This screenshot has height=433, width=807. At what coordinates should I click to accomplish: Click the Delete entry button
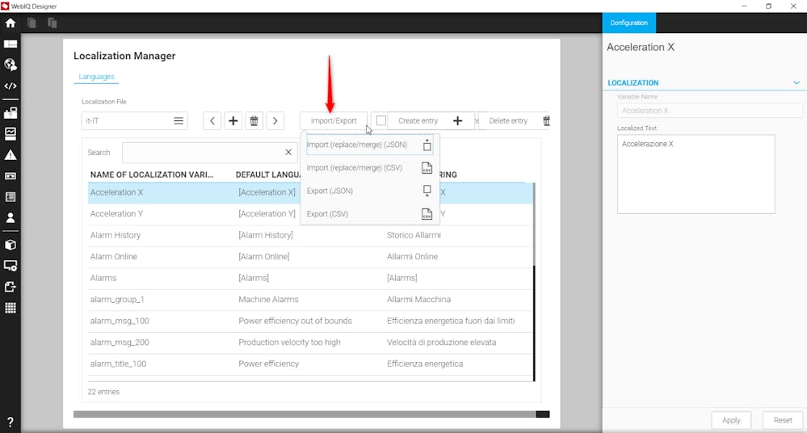pyautogui.click(x=514, y=121)
